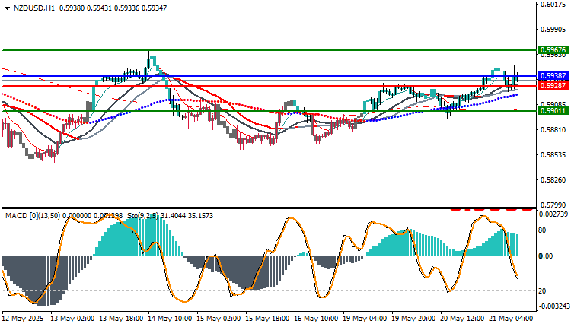
Task: Click the 13 May 18:00 time label
Action: pos(121,319)
